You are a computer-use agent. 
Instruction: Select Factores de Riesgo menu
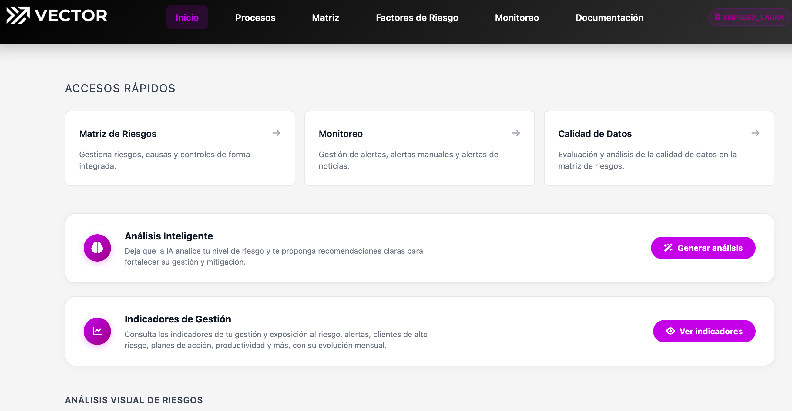coord(417,18)
